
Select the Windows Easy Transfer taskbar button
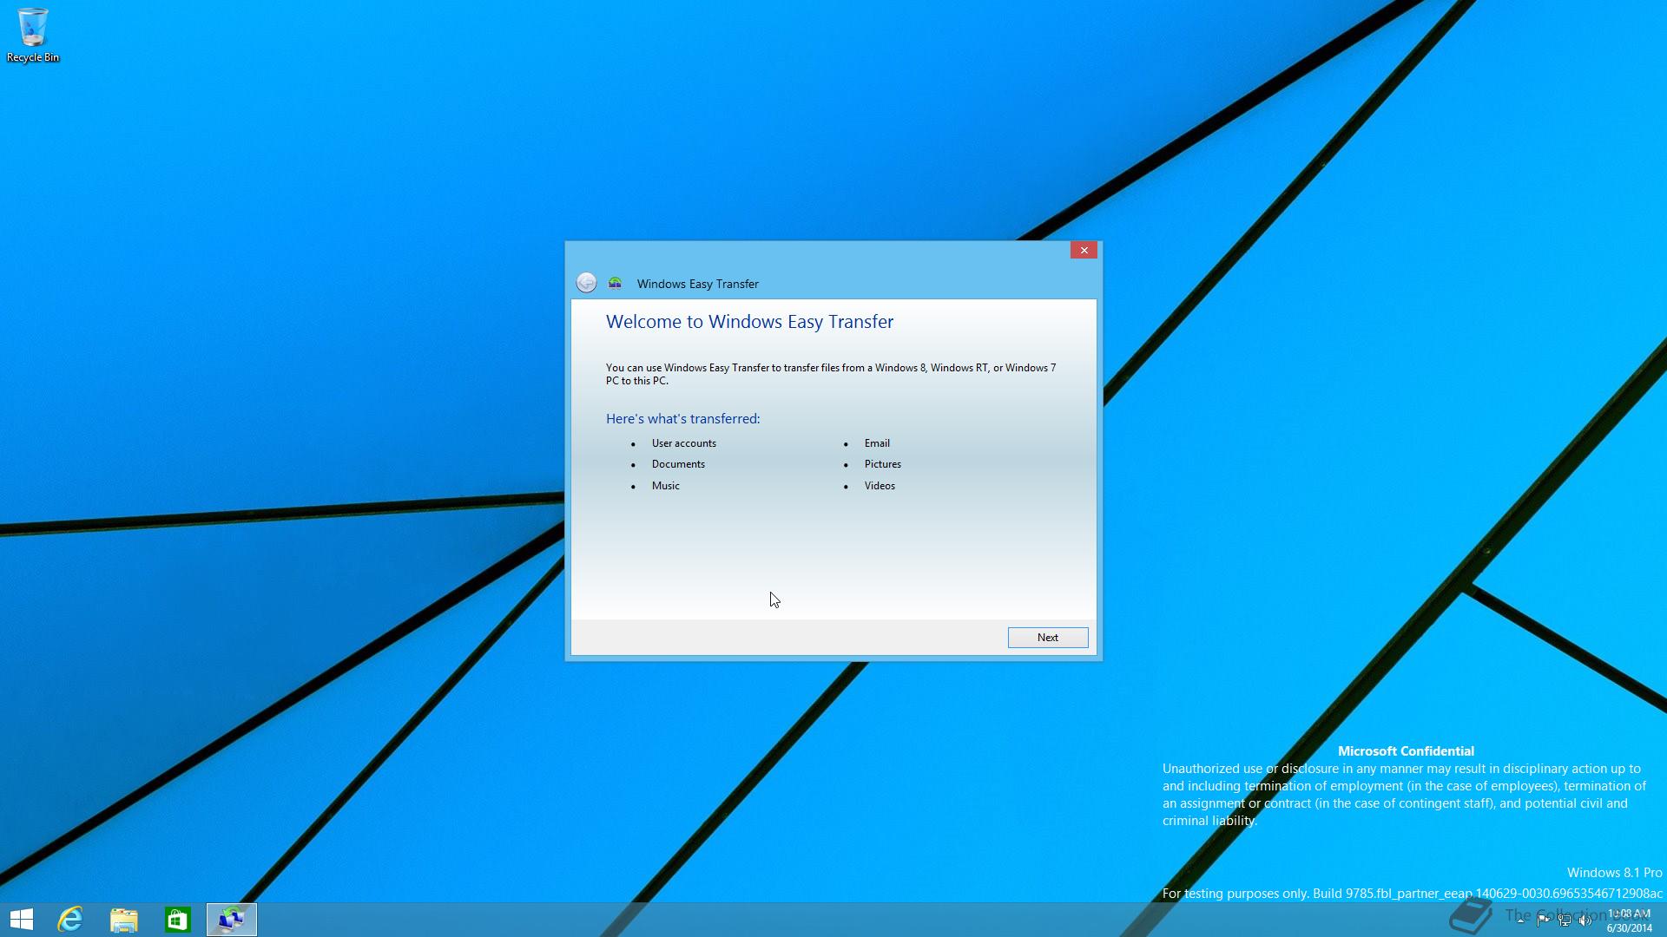(x=232, y=920)
